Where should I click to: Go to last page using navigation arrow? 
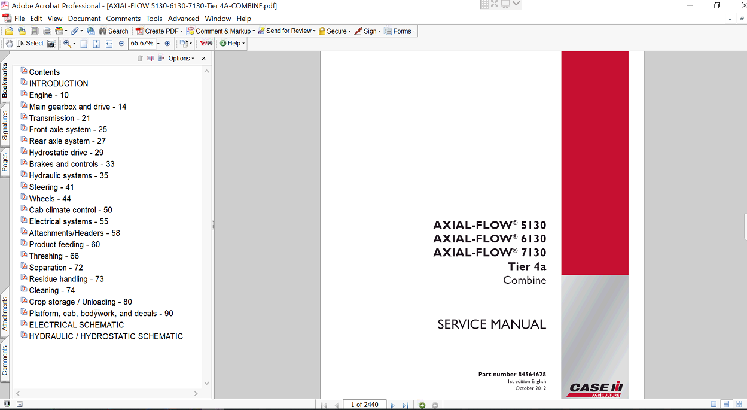click(x=405, y=405)
